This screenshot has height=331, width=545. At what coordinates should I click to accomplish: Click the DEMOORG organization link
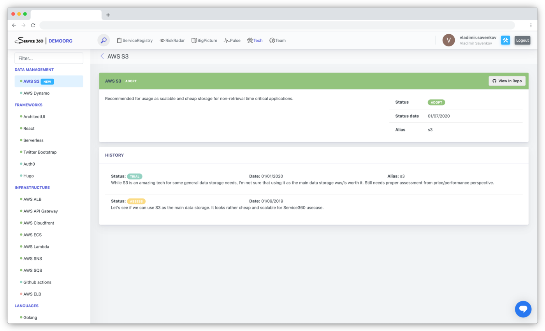(x=60, y=41)
